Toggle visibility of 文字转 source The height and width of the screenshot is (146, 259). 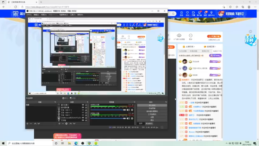click(x=83, y=120)
